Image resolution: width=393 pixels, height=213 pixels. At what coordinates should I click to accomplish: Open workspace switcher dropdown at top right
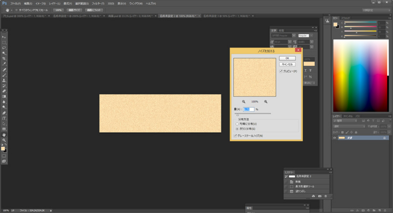tap(376, 10)
